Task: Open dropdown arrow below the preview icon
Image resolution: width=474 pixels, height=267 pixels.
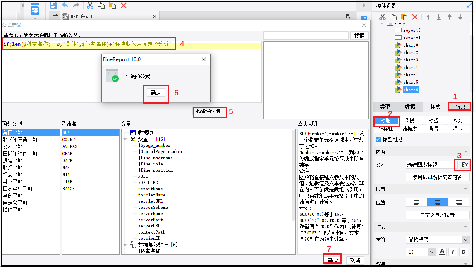Action: [x=35, y=18]
